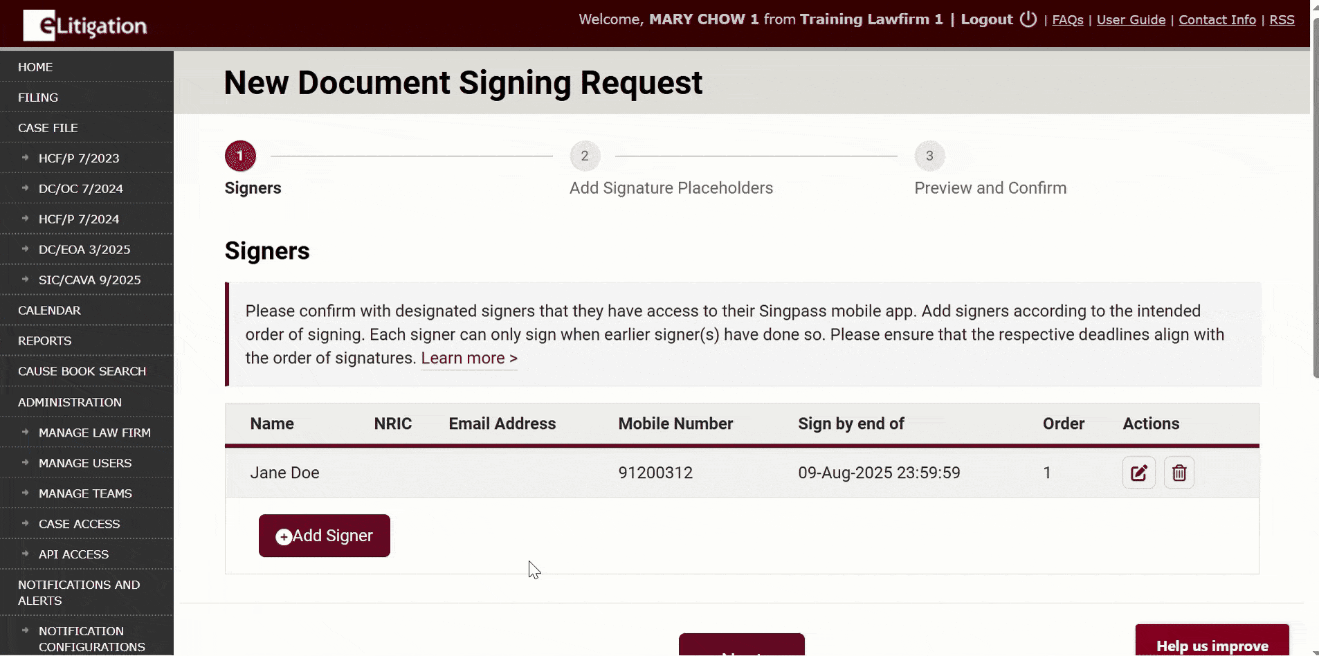This screenshot has height=656, width=1319.
Task: Open DC/EOA 3/2025 case file
Action: [x=84, y=250]
